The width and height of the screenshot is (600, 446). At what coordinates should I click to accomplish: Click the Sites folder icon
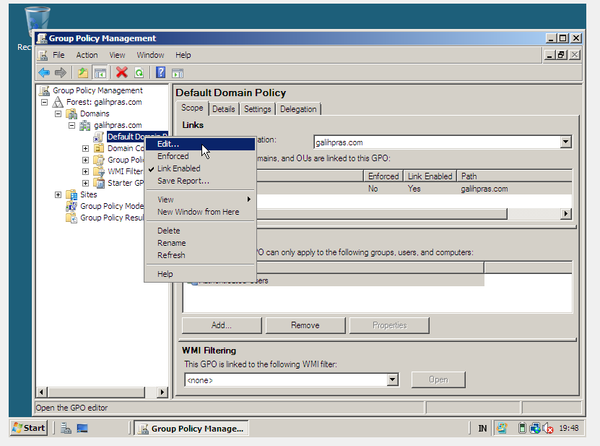click(71, 194)
